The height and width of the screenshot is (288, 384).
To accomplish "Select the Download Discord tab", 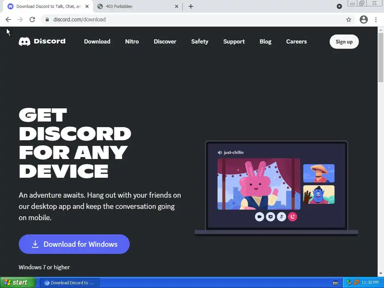I will [x=48, y=6].
